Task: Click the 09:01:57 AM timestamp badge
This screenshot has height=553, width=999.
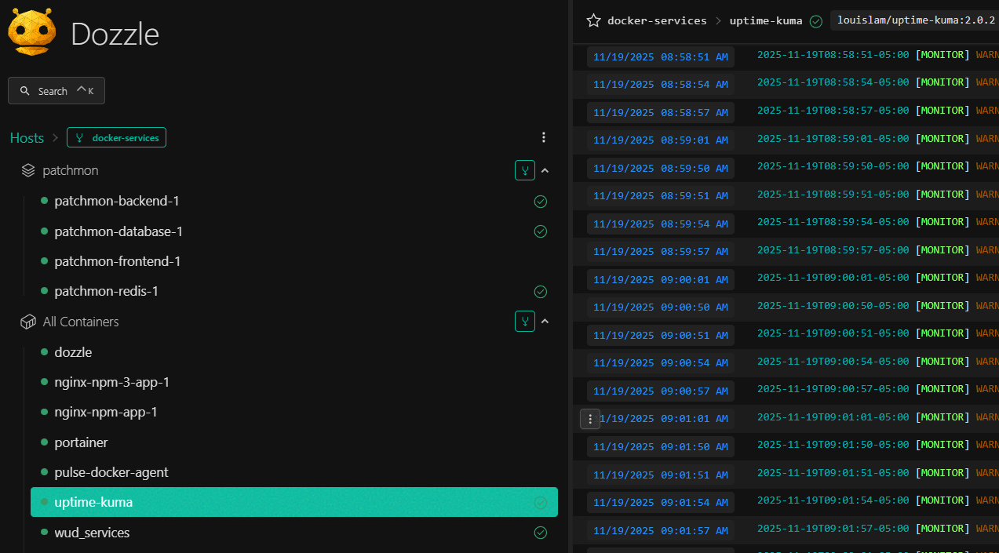Action: point(661,531)
